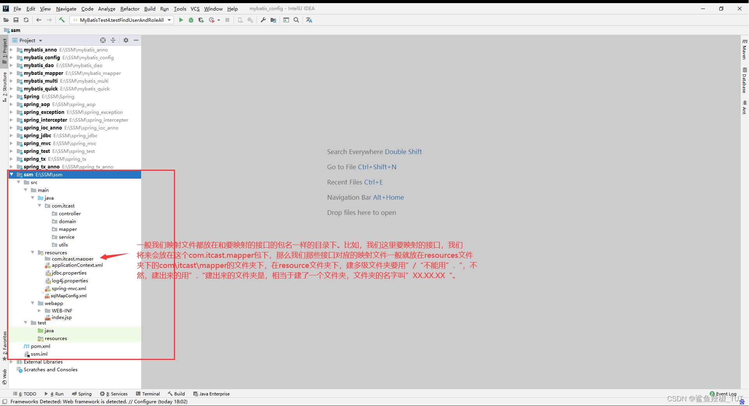Select index.jsp file
This screenshot has height=406, width=749.
62,317
